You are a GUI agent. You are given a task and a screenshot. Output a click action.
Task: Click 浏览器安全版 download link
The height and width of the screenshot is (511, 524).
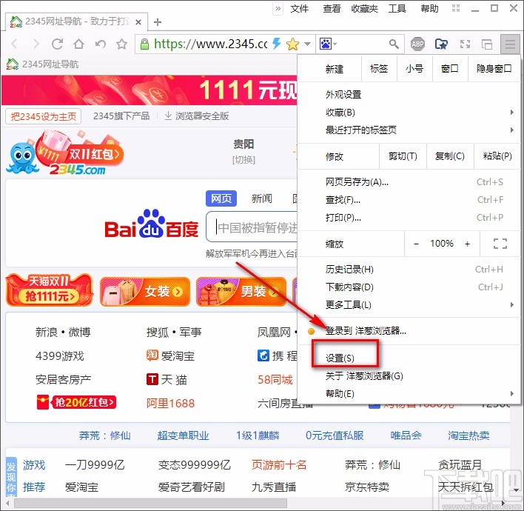(x=197, y=116)
